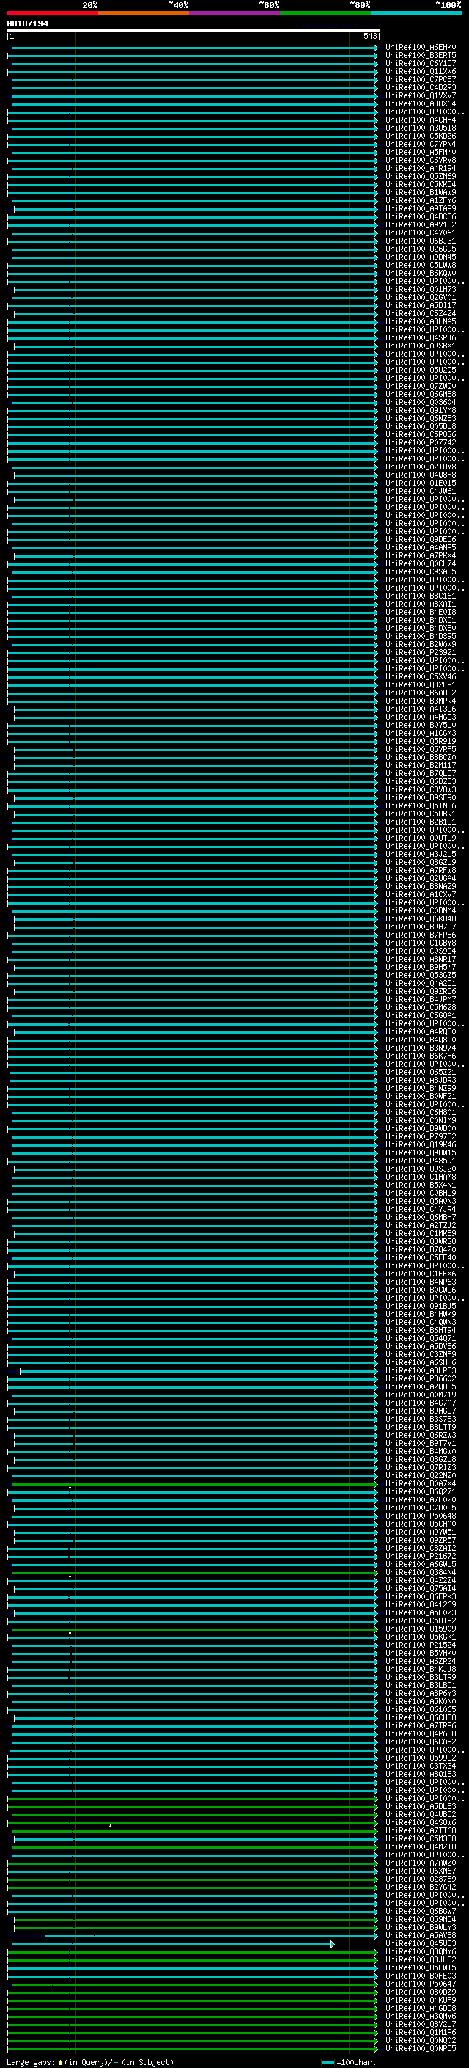Click the green bar for UniRef100_Q384N4

click(194, 1573)
